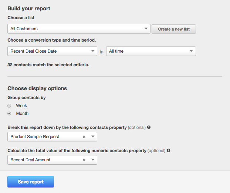Clear the Product Sample Request selection
Image resolution: width=230 pixels, height=193 pixels.
coord(84,137)
